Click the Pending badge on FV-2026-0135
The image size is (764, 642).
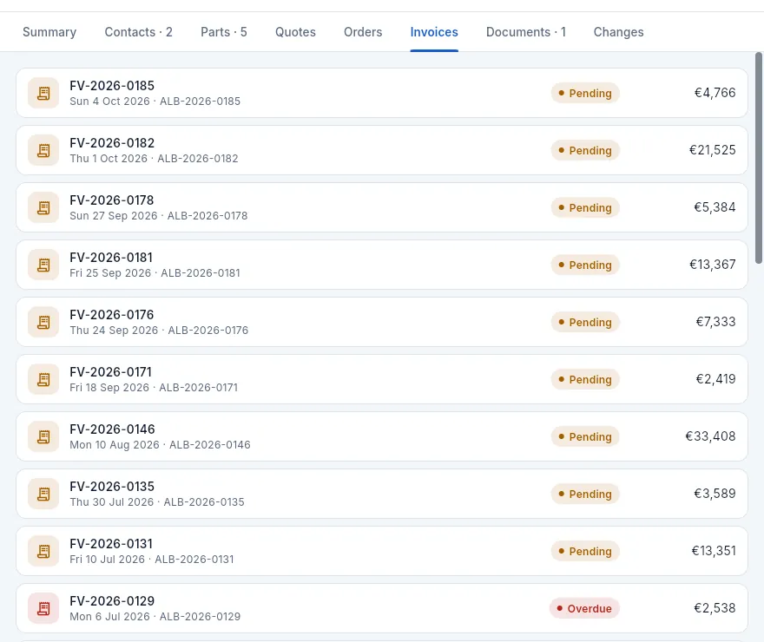585,494
